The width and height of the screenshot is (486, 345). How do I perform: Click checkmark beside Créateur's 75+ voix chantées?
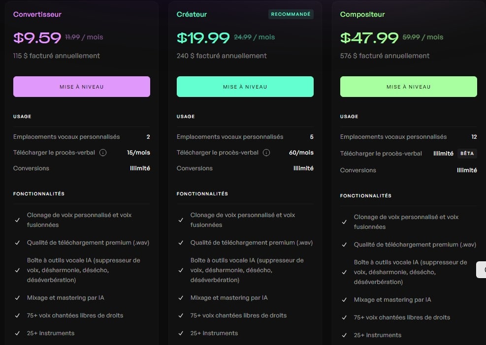[x=181, y=315]
